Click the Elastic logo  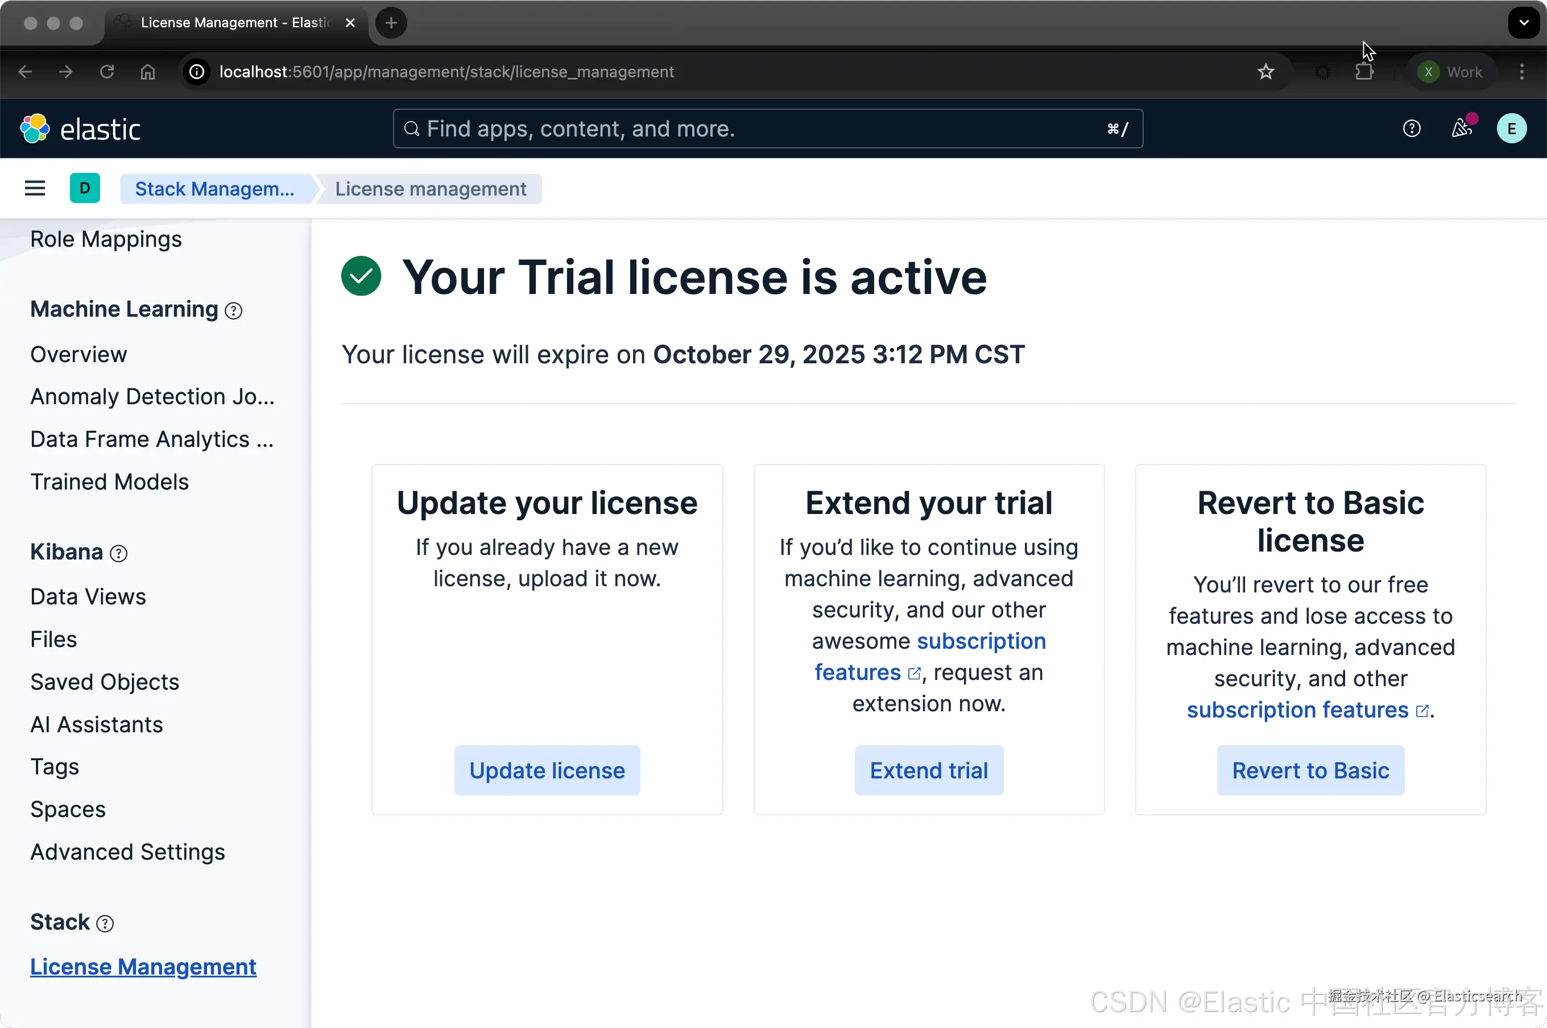[x=80, y=128]
